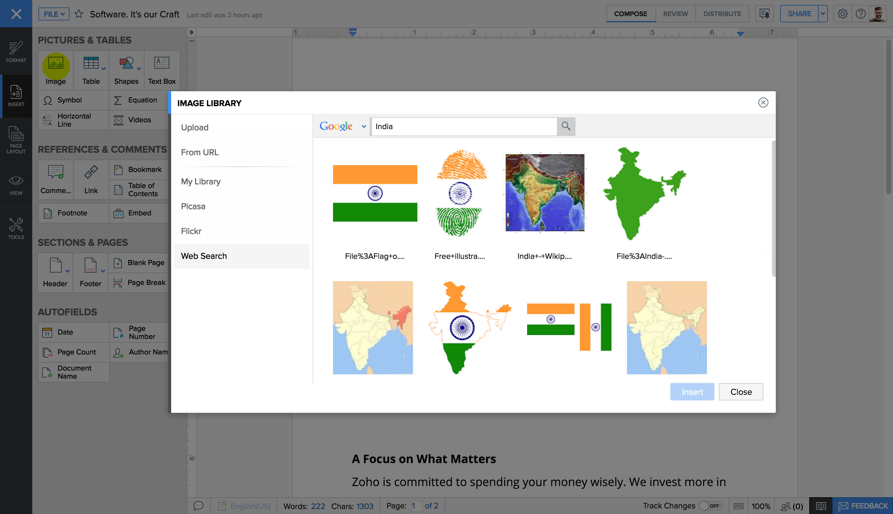Select Flickr source in image library
The width and height of the screenshot is (893, 514).
[x=191, y=231]
